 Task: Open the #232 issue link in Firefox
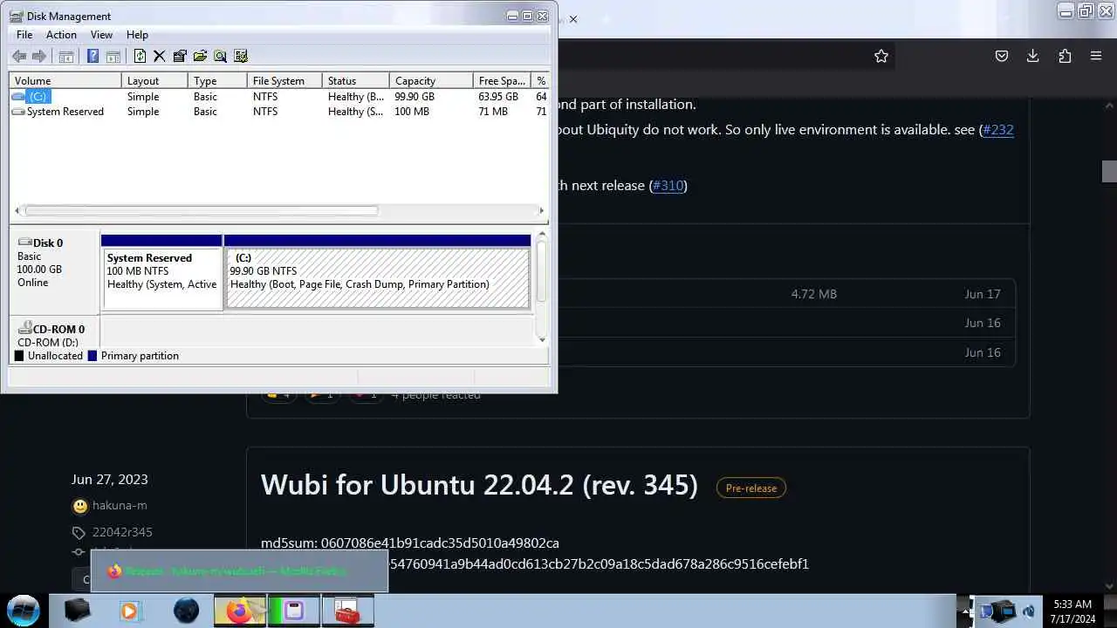pyautogui.click(x=997, y=130)
